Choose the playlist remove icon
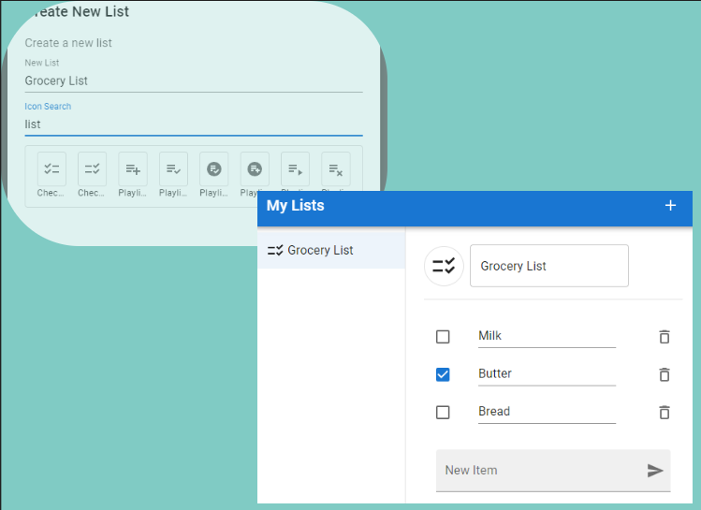Viewport: 701px width, 510px height. [335, 169]
